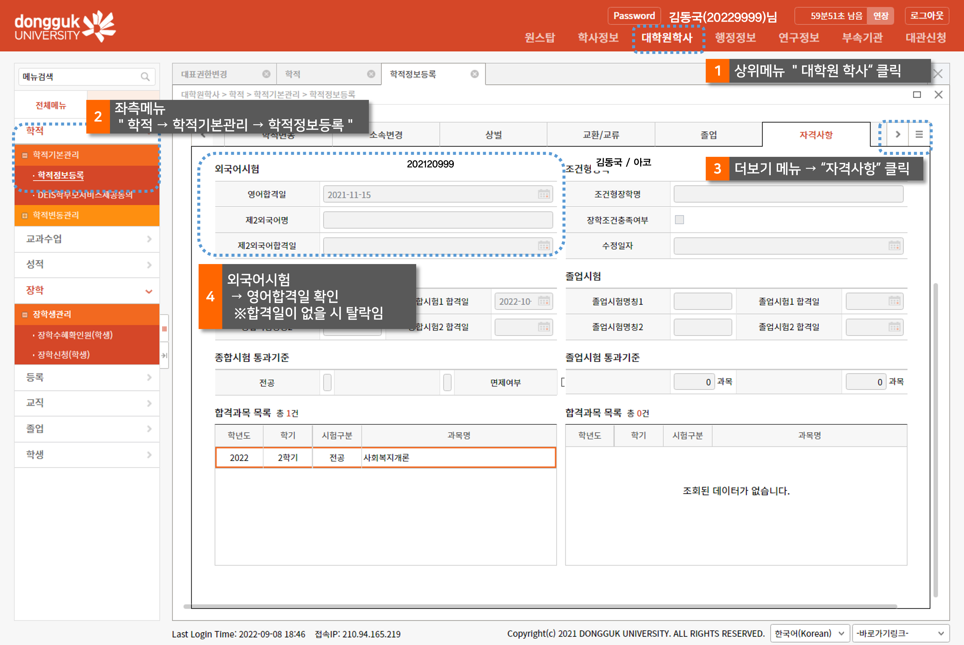Click the 로그아웃 button

(927, 16)
